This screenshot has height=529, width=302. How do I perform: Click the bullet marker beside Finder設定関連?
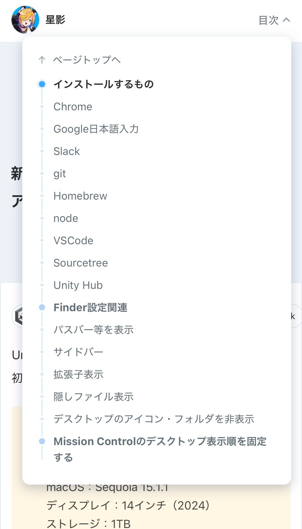tap(42, 307)
